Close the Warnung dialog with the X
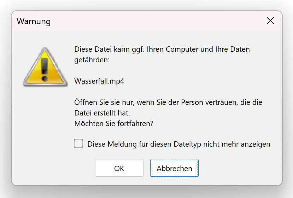Screen dimensions: 293x198 270,21
